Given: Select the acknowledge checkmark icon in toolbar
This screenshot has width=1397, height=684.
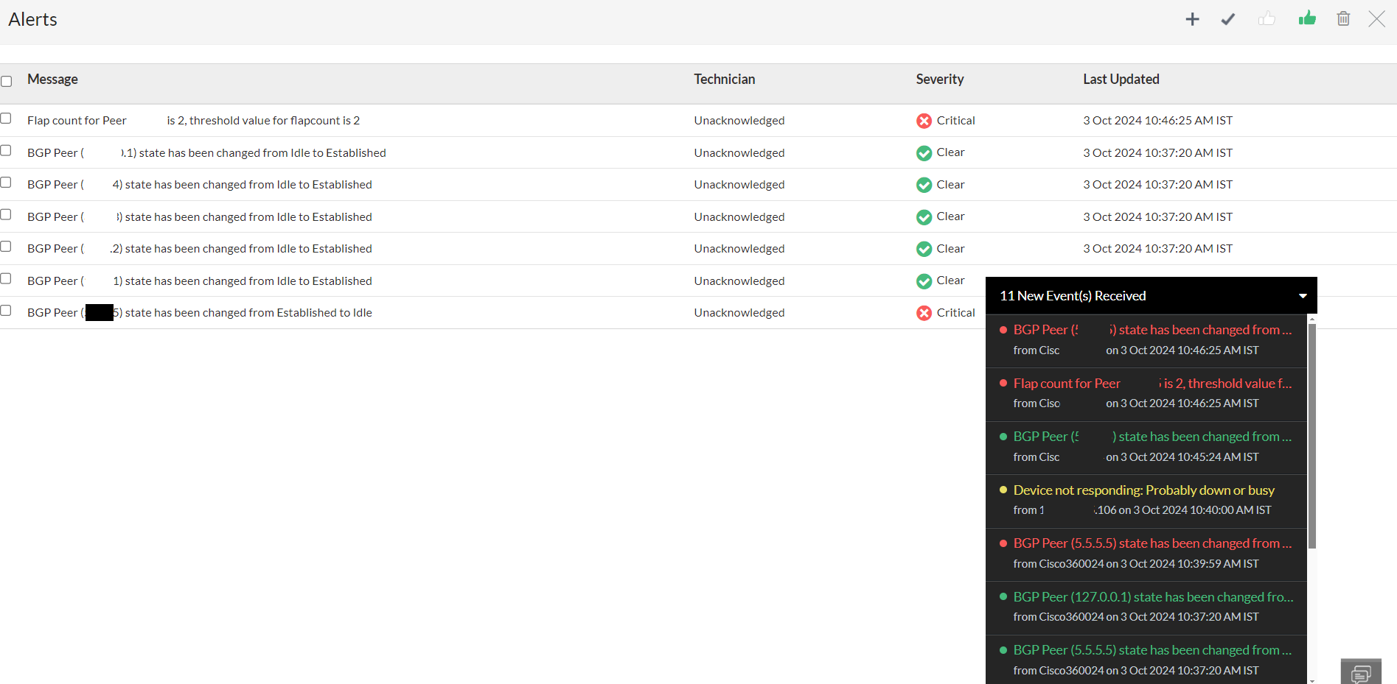Looking at the screenshot, I should click(x=1227, y=18).
